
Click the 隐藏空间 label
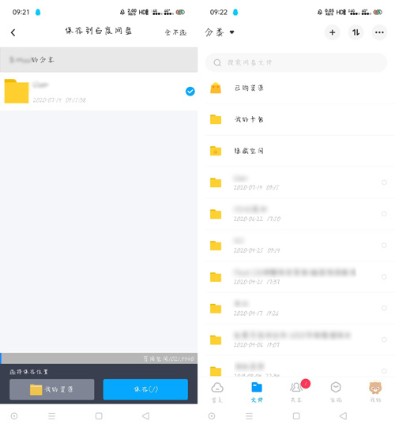[249, 151]
